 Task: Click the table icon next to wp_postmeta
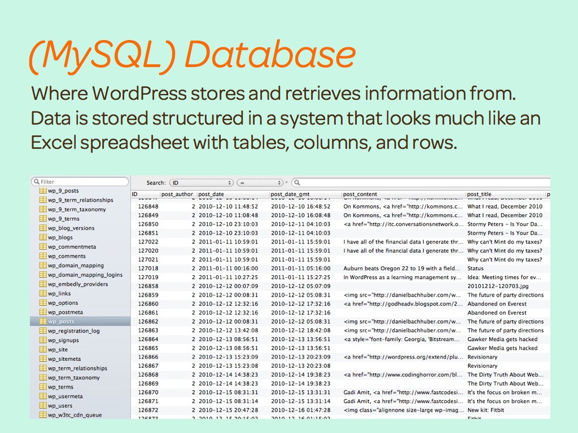(43, 312)
